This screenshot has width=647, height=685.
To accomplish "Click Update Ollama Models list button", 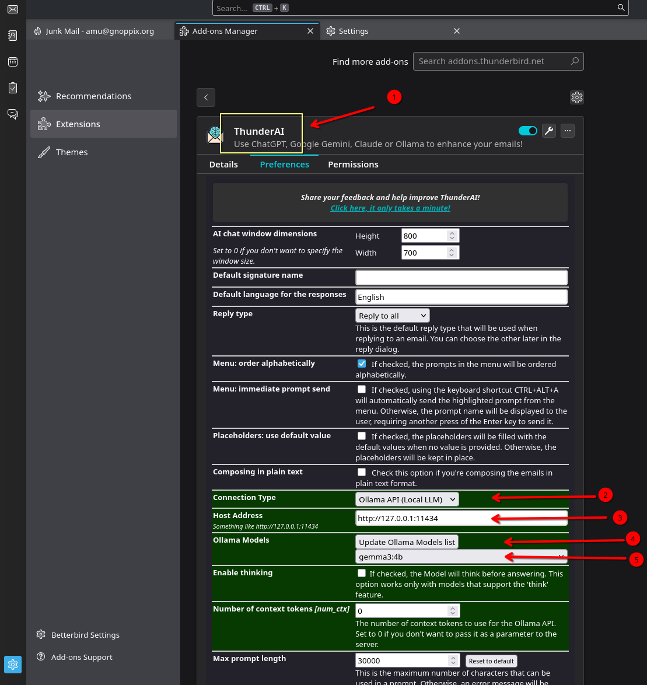I will click(407, 542).
